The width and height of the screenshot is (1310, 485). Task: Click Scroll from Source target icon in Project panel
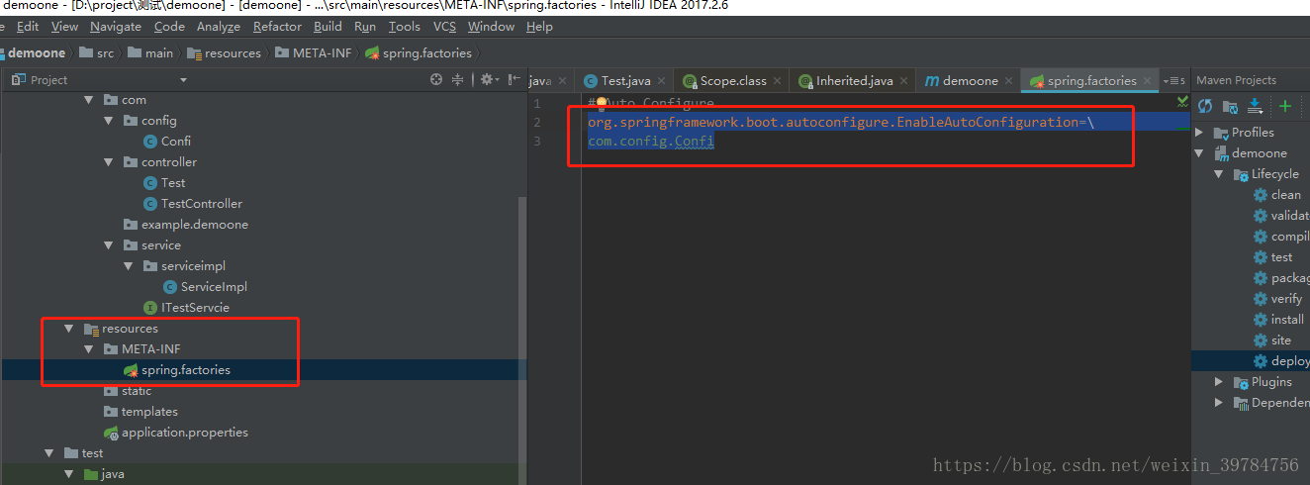pyautogui.click(x=436, y=80)
